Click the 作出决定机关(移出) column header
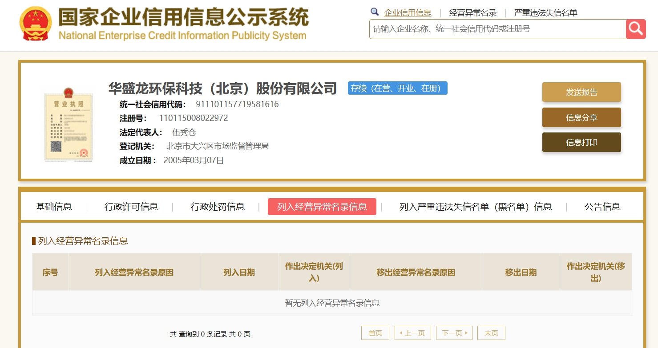658x348 pixels. 596,272
